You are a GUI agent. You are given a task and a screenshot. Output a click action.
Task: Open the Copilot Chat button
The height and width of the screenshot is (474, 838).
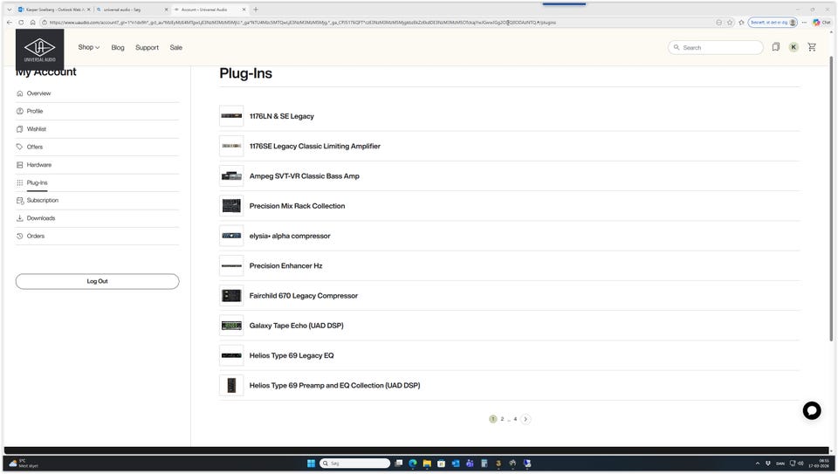pos(821,23)
